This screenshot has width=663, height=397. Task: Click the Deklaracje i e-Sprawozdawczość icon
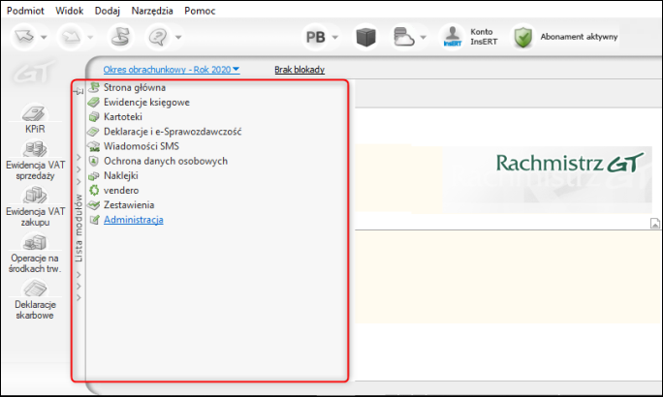pyautogui.click(x=93, y=132)
